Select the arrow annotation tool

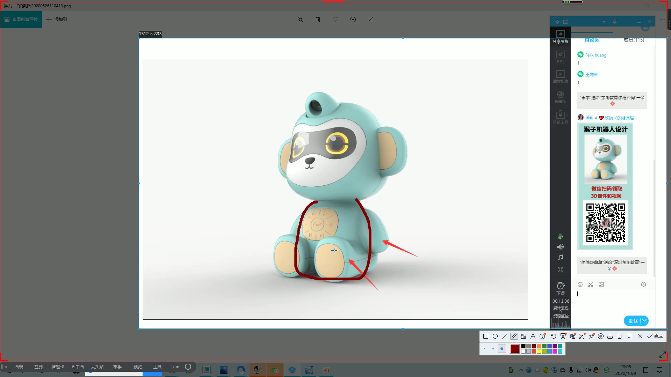[x=505, y=336]
